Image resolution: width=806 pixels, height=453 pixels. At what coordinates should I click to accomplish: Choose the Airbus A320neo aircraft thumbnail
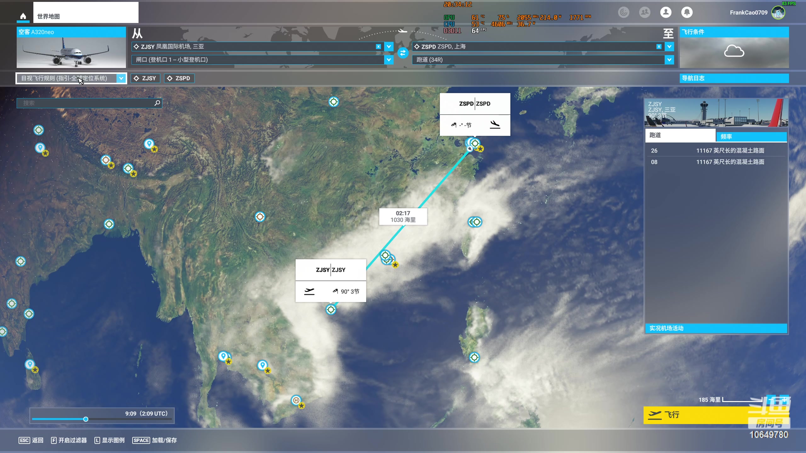71,53
